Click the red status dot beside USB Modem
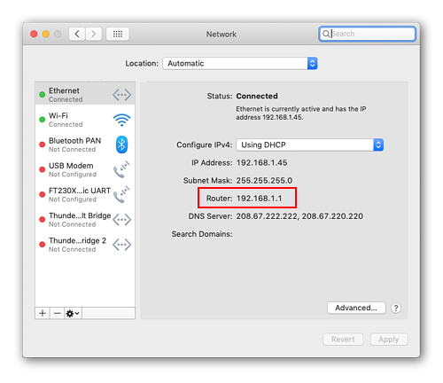This screenshot has height=383, width=443. pyautogui.click(x=43, y=169)
